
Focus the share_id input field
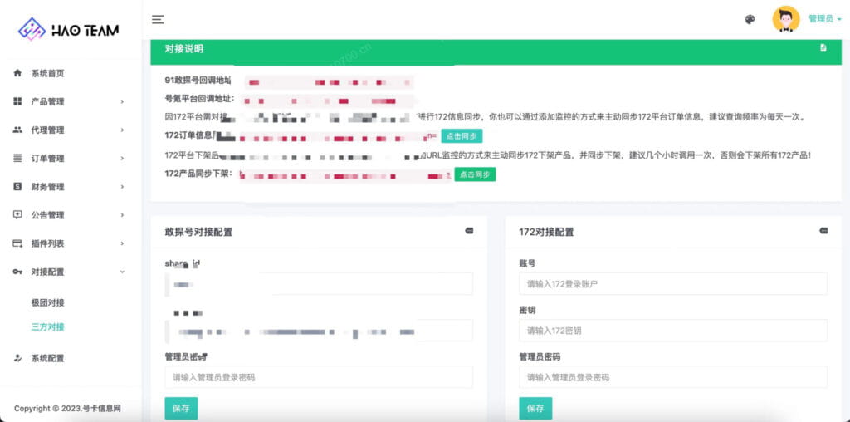319,283
